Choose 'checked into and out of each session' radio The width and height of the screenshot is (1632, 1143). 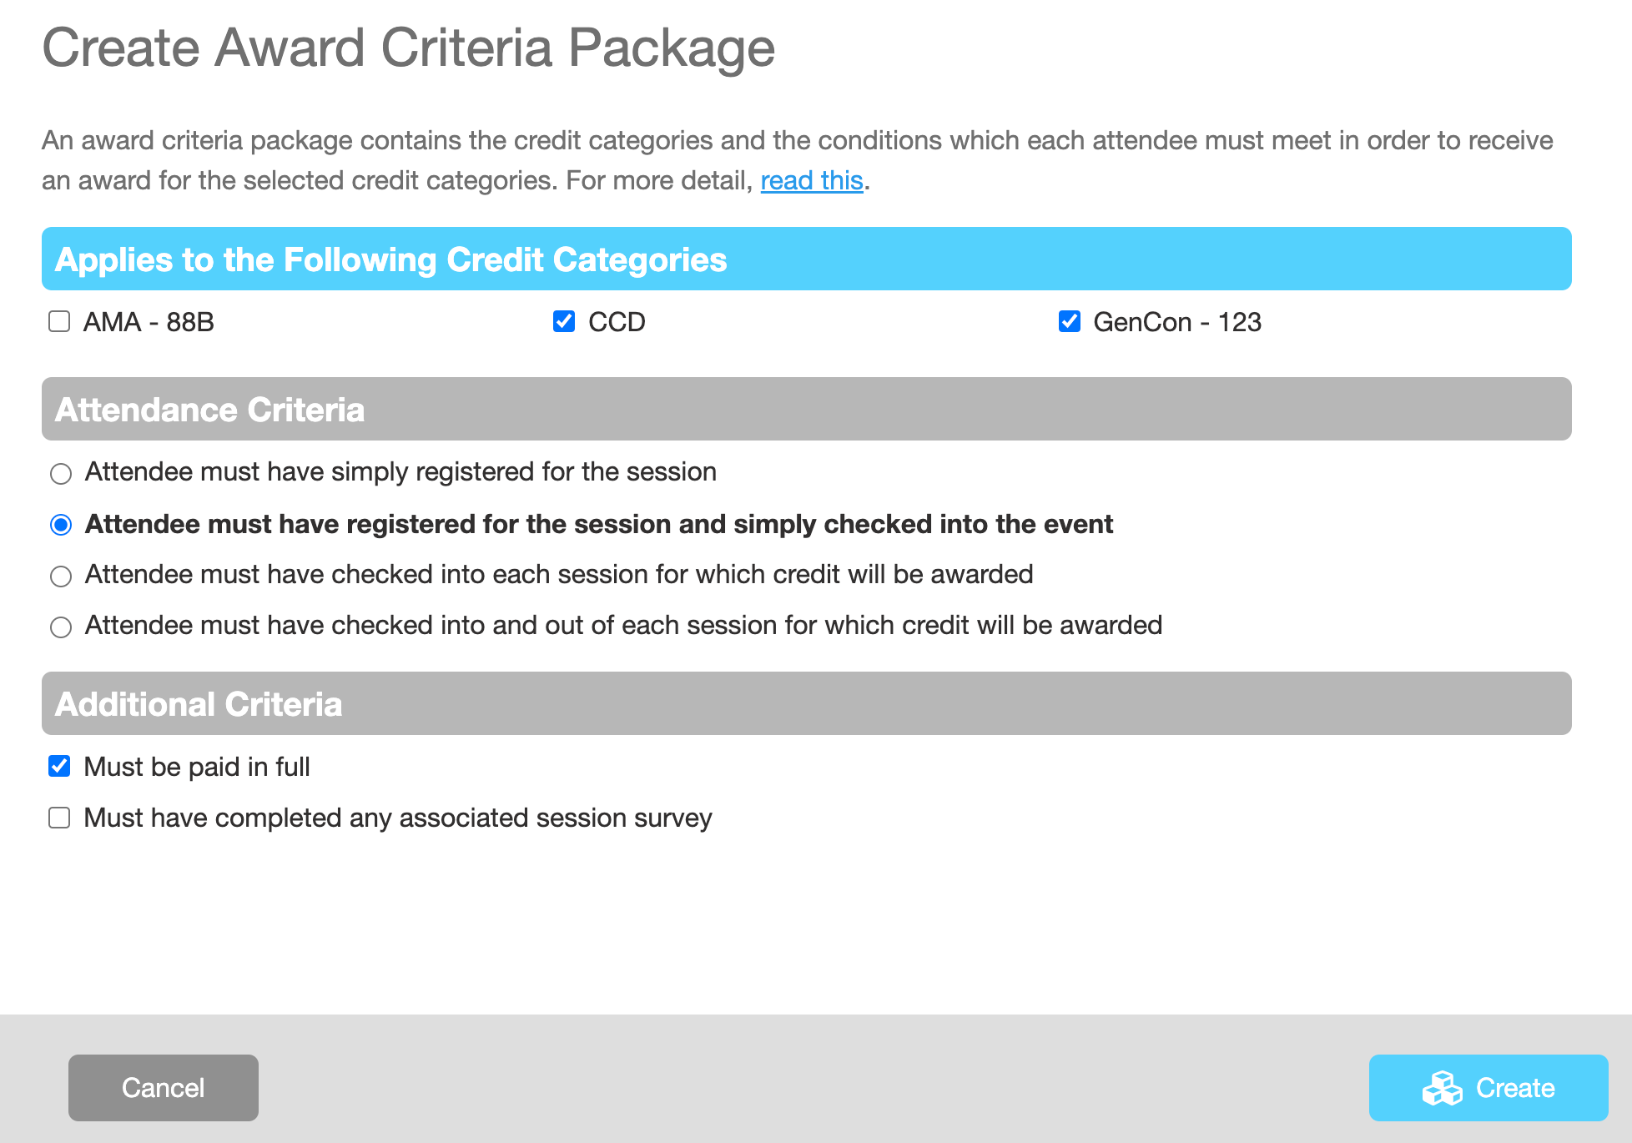pyautogui.click(x=61, y=627)
